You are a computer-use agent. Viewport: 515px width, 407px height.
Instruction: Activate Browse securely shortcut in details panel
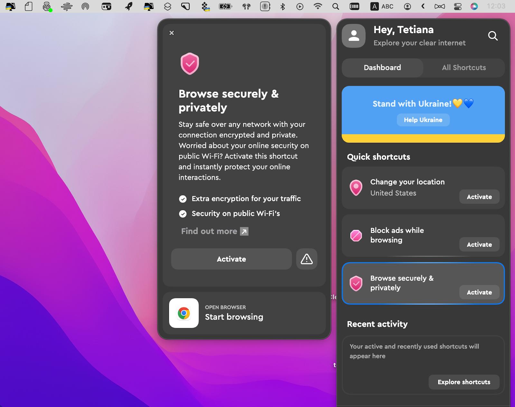pyautogui.click(x=231, y=259)
